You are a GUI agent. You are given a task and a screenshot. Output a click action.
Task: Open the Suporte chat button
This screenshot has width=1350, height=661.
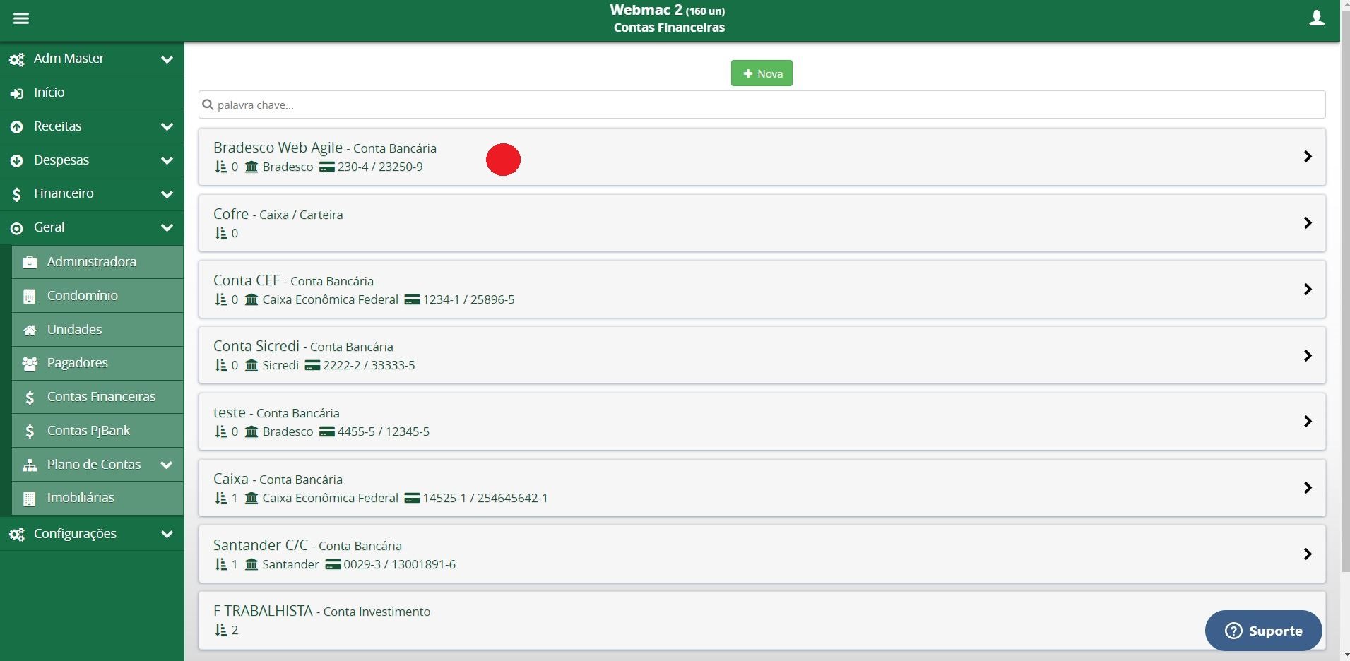(1263, 631)
